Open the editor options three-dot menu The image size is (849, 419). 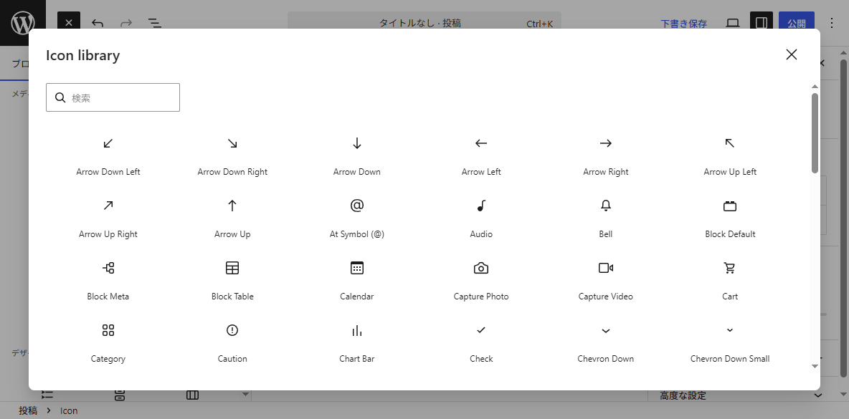[x=831, y=23]
